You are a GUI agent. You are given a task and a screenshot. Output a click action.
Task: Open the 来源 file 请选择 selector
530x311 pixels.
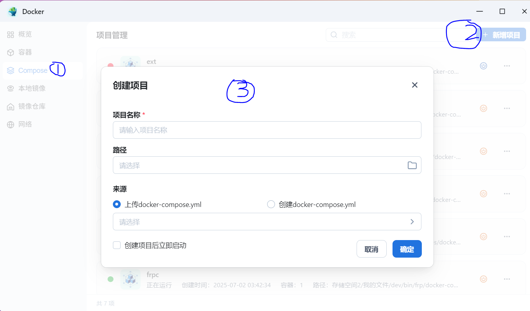[x=267, y=222]
